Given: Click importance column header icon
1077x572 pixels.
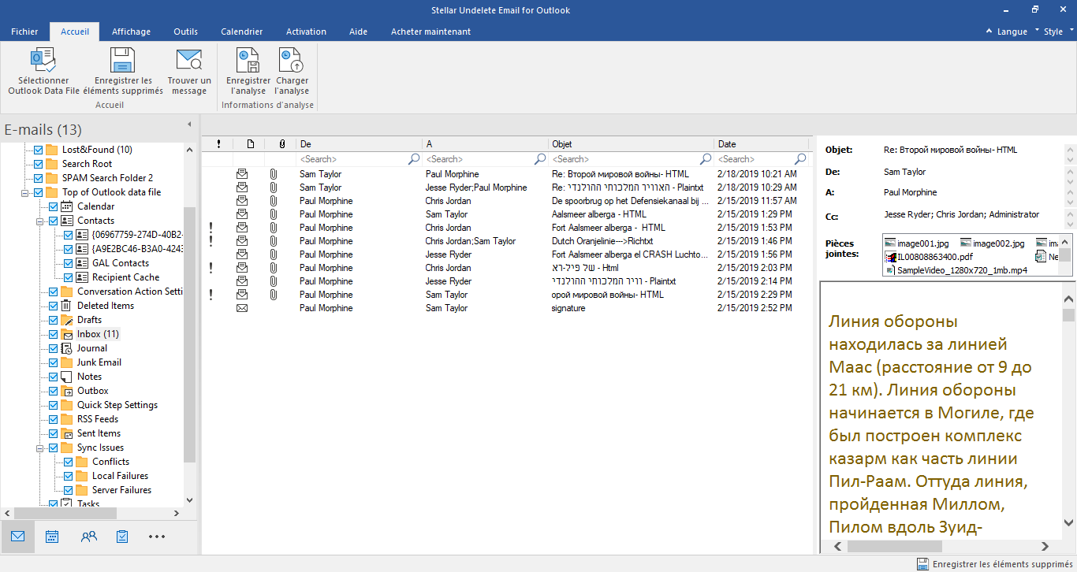Looking at the screenshot, I should pyautogui.click(x=218, y=144).
